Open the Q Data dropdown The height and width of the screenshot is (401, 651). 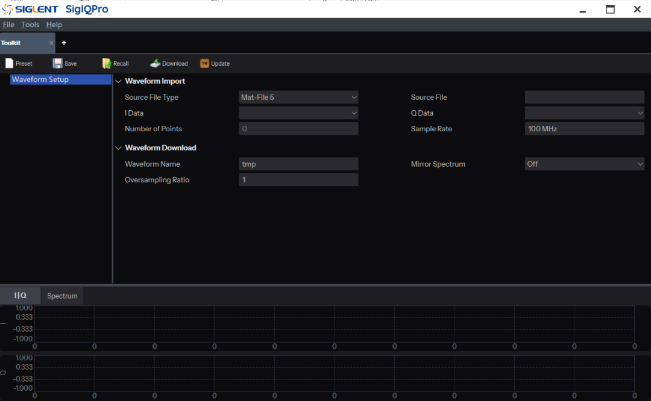pos(585,113)
